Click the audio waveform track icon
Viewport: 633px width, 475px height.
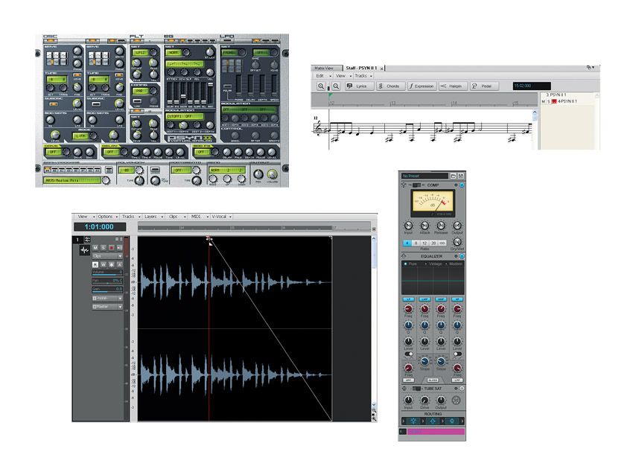pos(84,250)
